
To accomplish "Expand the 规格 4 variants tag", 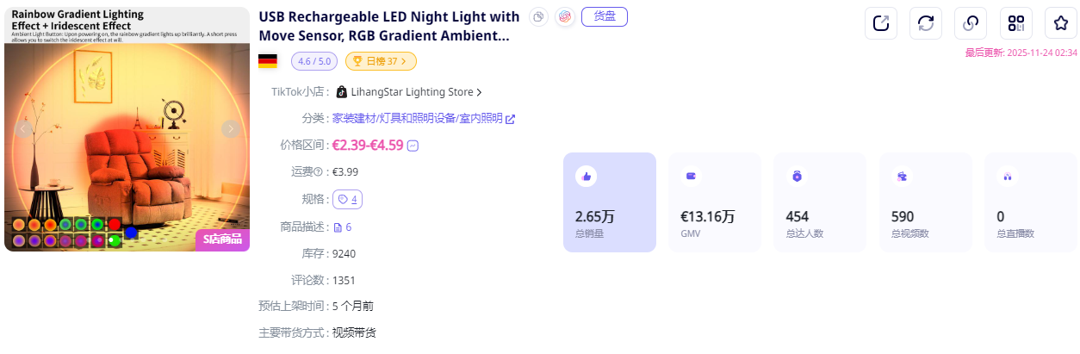I will point(348,199).
